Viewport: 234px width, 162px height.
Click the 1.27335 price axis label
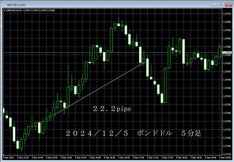click(x=227, y=105)
